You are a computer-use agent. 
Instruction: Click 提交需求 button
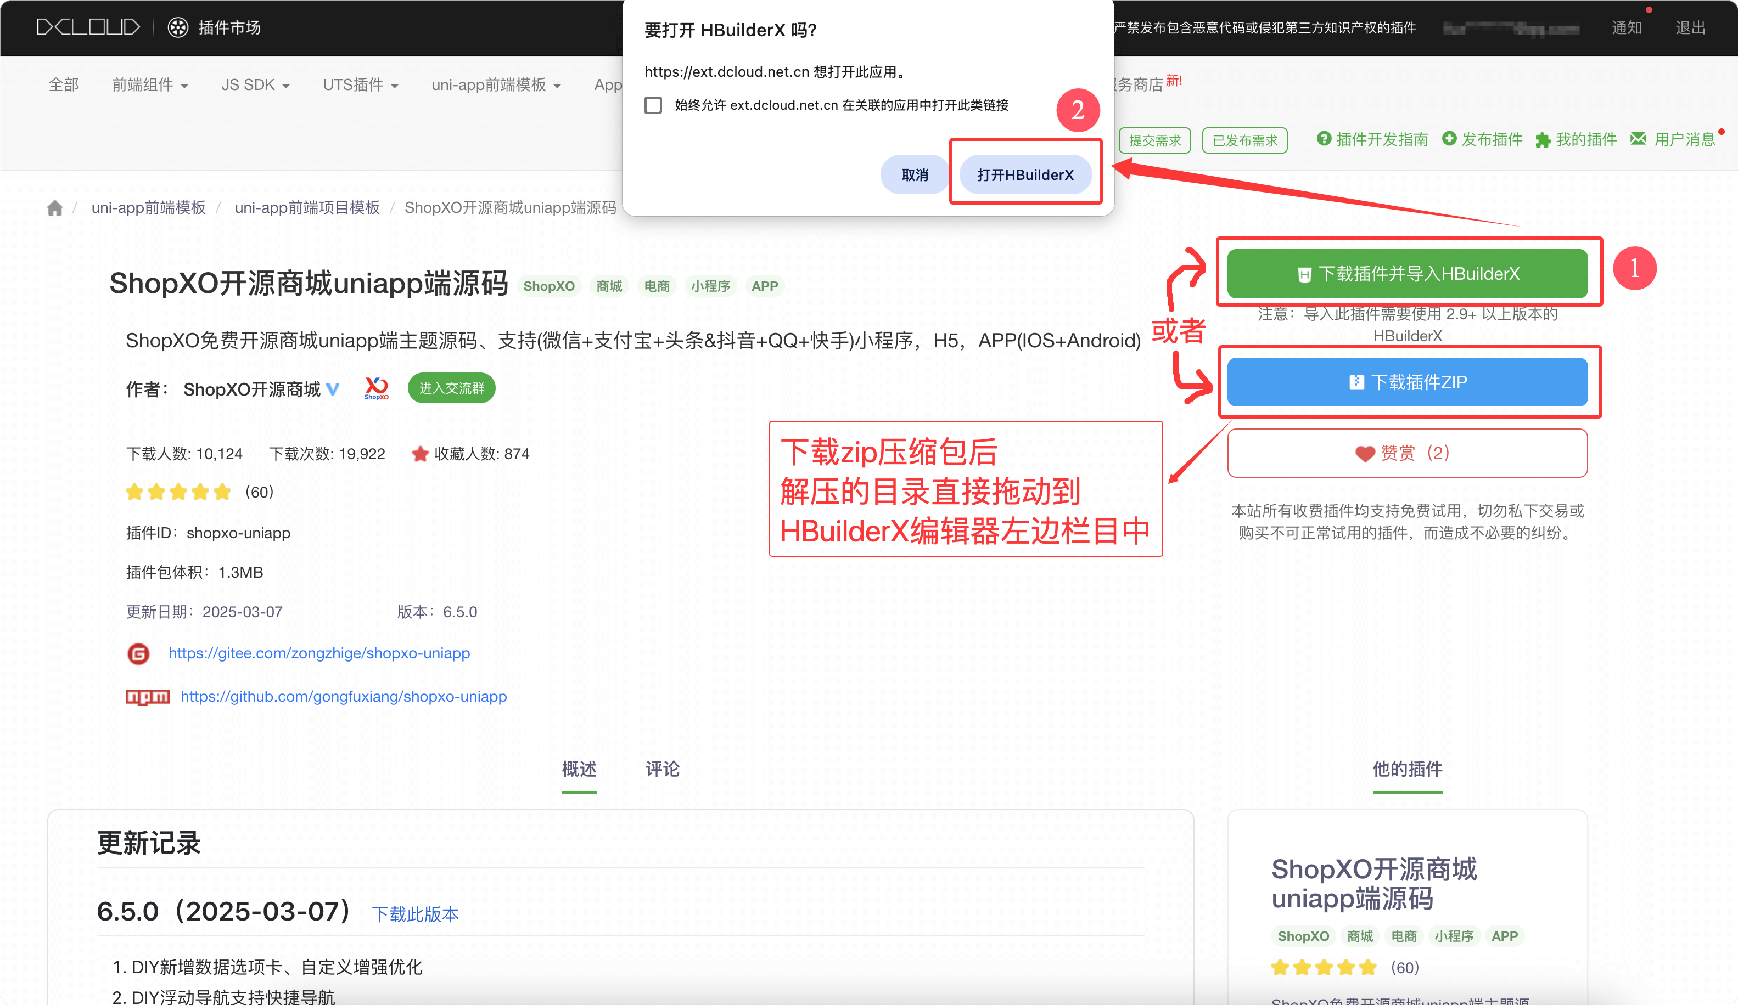coord(1154,140)
